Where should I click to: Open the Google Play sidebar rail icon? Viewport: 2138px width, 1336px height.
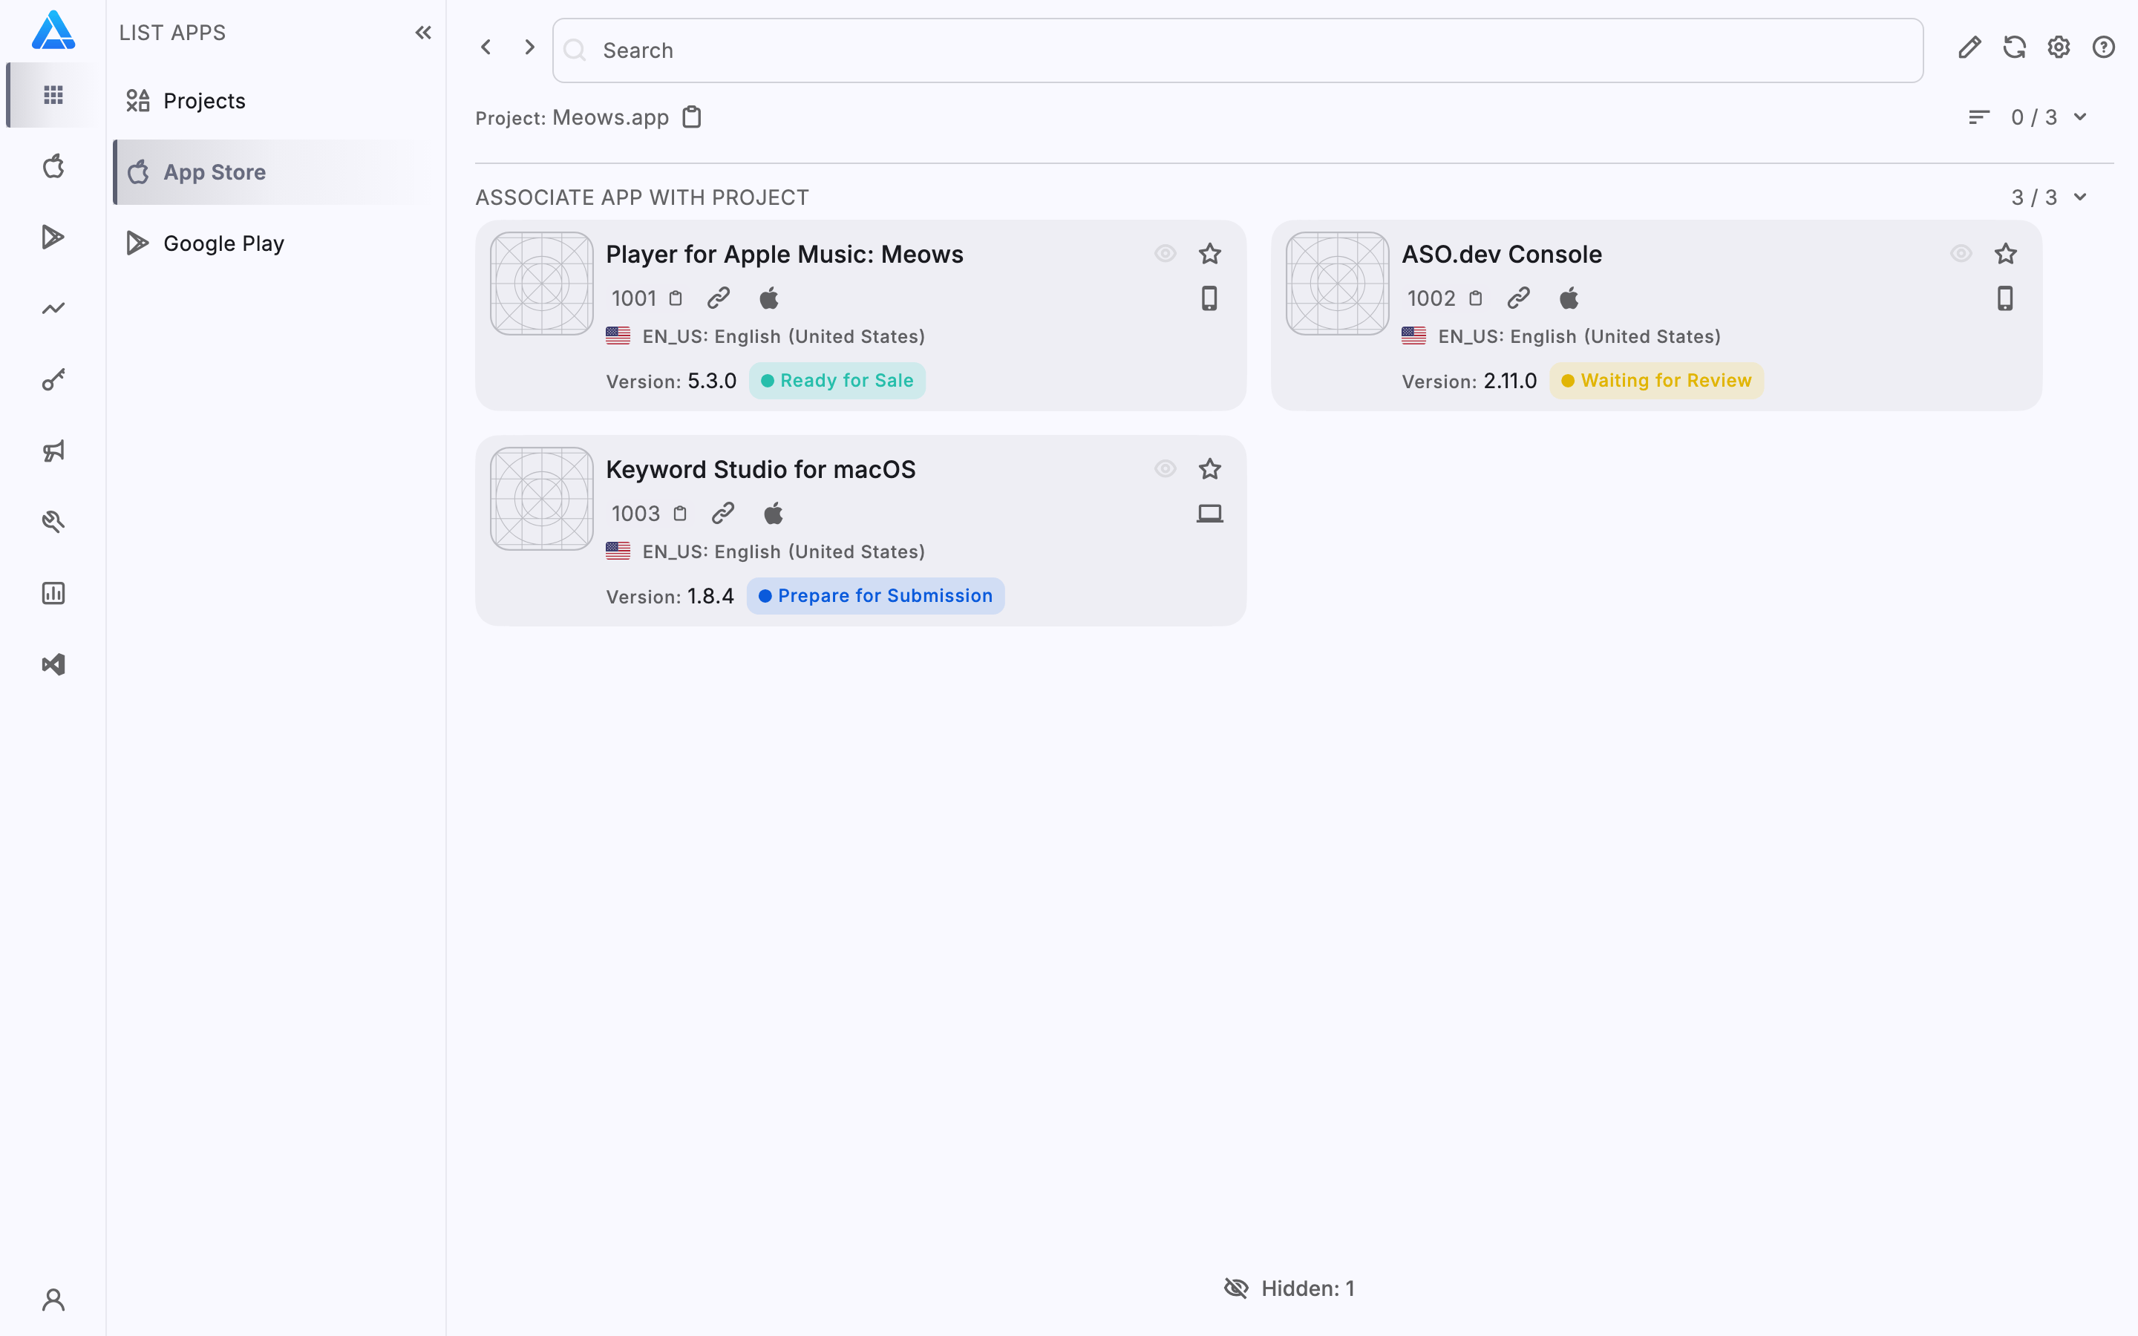[53, 237]
